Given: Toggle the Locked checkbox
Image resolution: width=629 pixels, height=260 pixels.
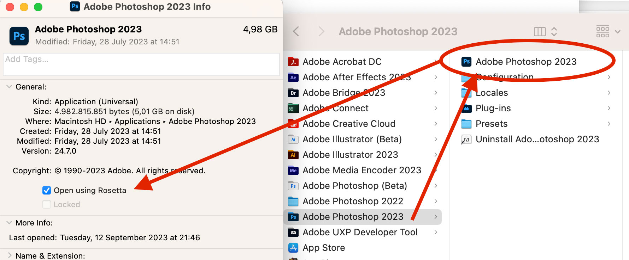Looking at the screenshot, I should pos(47,204).
